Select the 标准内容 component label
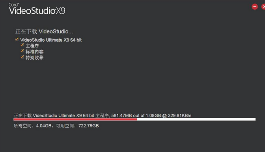265x152 pixels. click(x=34, y=52)
